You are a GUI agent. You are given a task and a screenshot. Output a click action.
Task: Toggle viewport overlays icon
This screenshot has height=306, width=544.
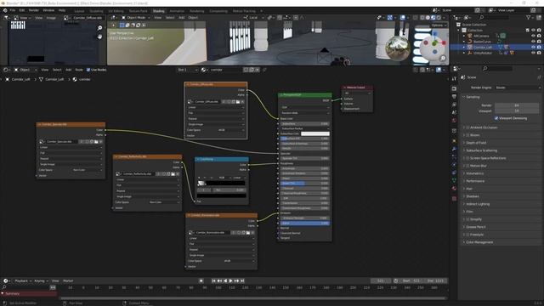coord(402,17)
